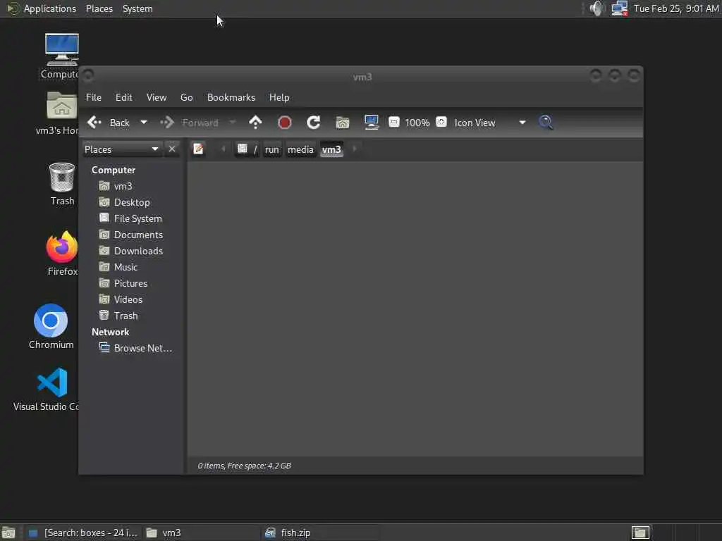This screenshot has width=722, height=541.
Task: Reset zoom by clicking 100%
Action: click(417, 123)
